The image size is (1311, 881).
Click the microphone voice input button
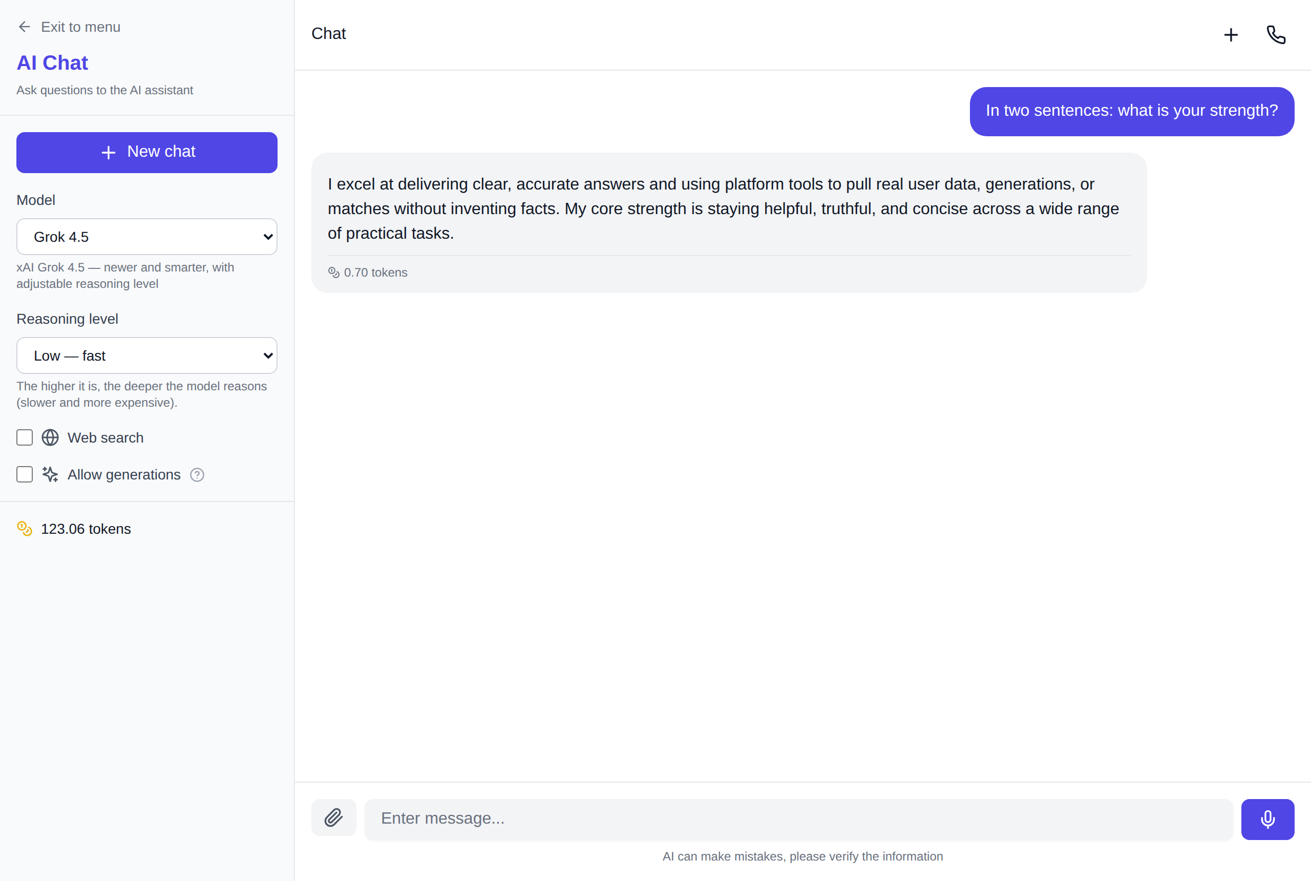point(1267,819)
